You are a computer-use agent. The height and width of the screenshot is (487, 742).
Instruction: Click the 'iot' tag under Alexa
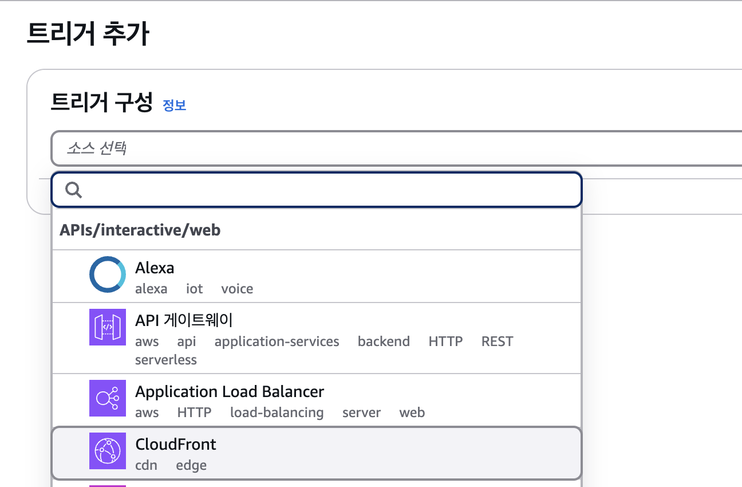point(195,289)
